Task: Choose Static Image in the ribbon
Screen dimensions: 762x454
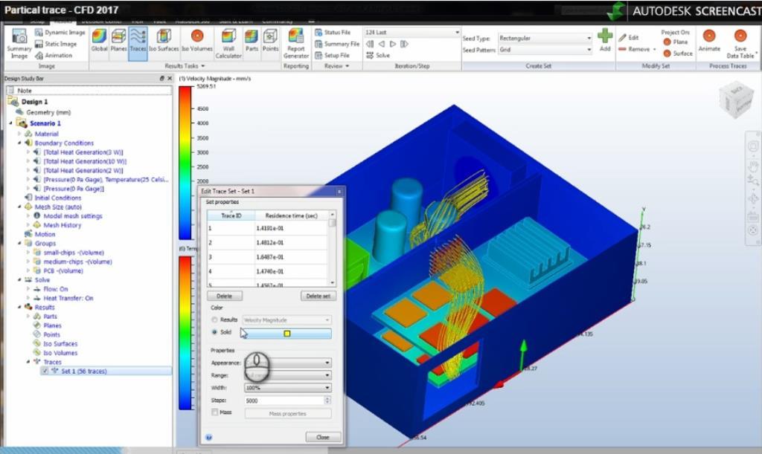Action: (x=55, y=44)
